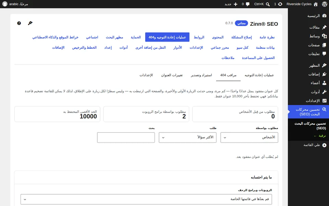This screenshot has height=206, width=329.
Task: Open the استيراد وتصدير sub-tab
Action: [x=202, y=75]
